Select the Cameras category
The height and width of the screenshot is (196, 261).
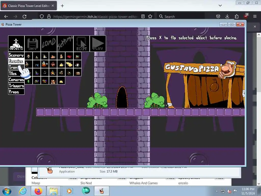pos(16,80)
